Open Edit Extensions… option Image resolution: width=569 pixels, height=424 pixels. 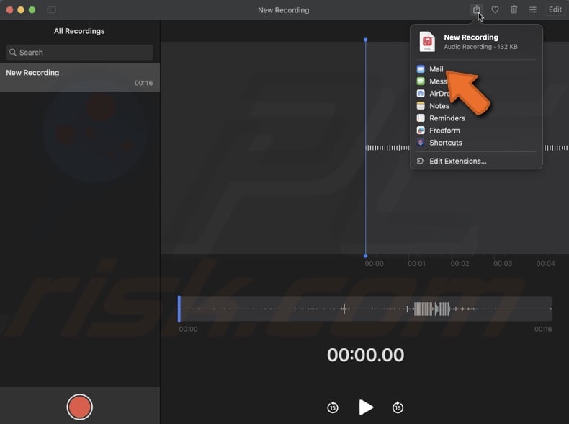pos(457,161)
